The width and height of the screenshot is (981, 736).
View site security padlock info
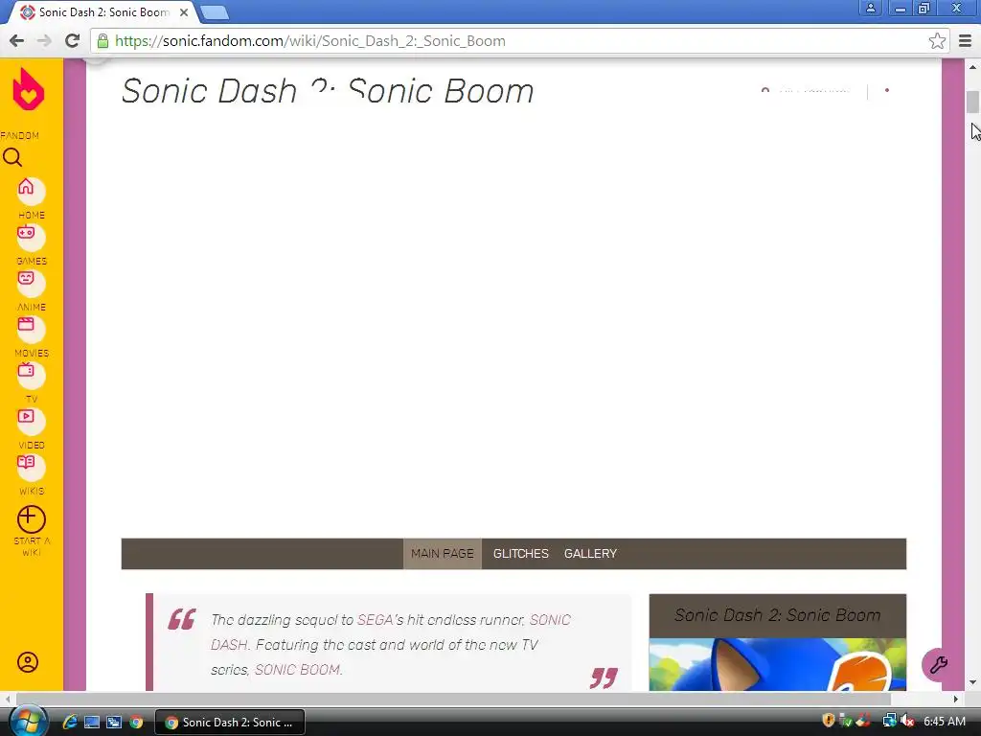point(103,41)
